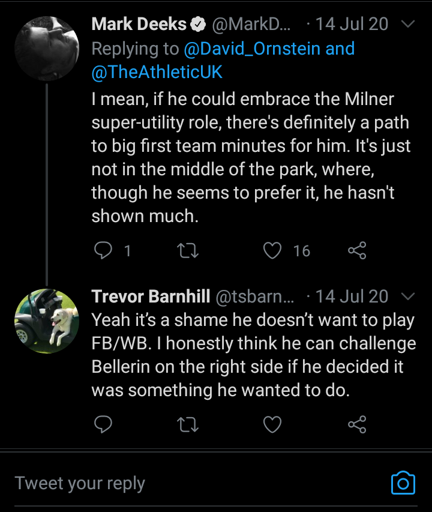
Task: View Mark Deeks' profile picture
Action: pyautogui.click(x=47, y=48)
